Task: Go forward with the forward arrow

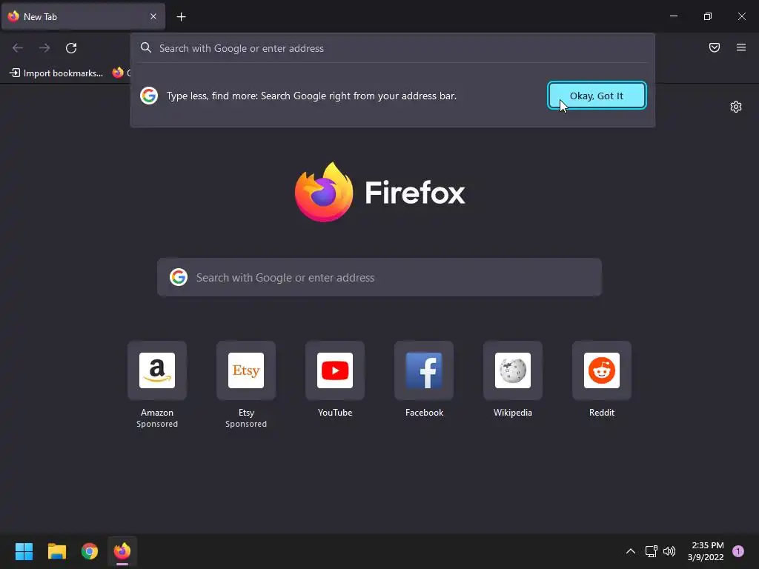Action: (44, 48)
